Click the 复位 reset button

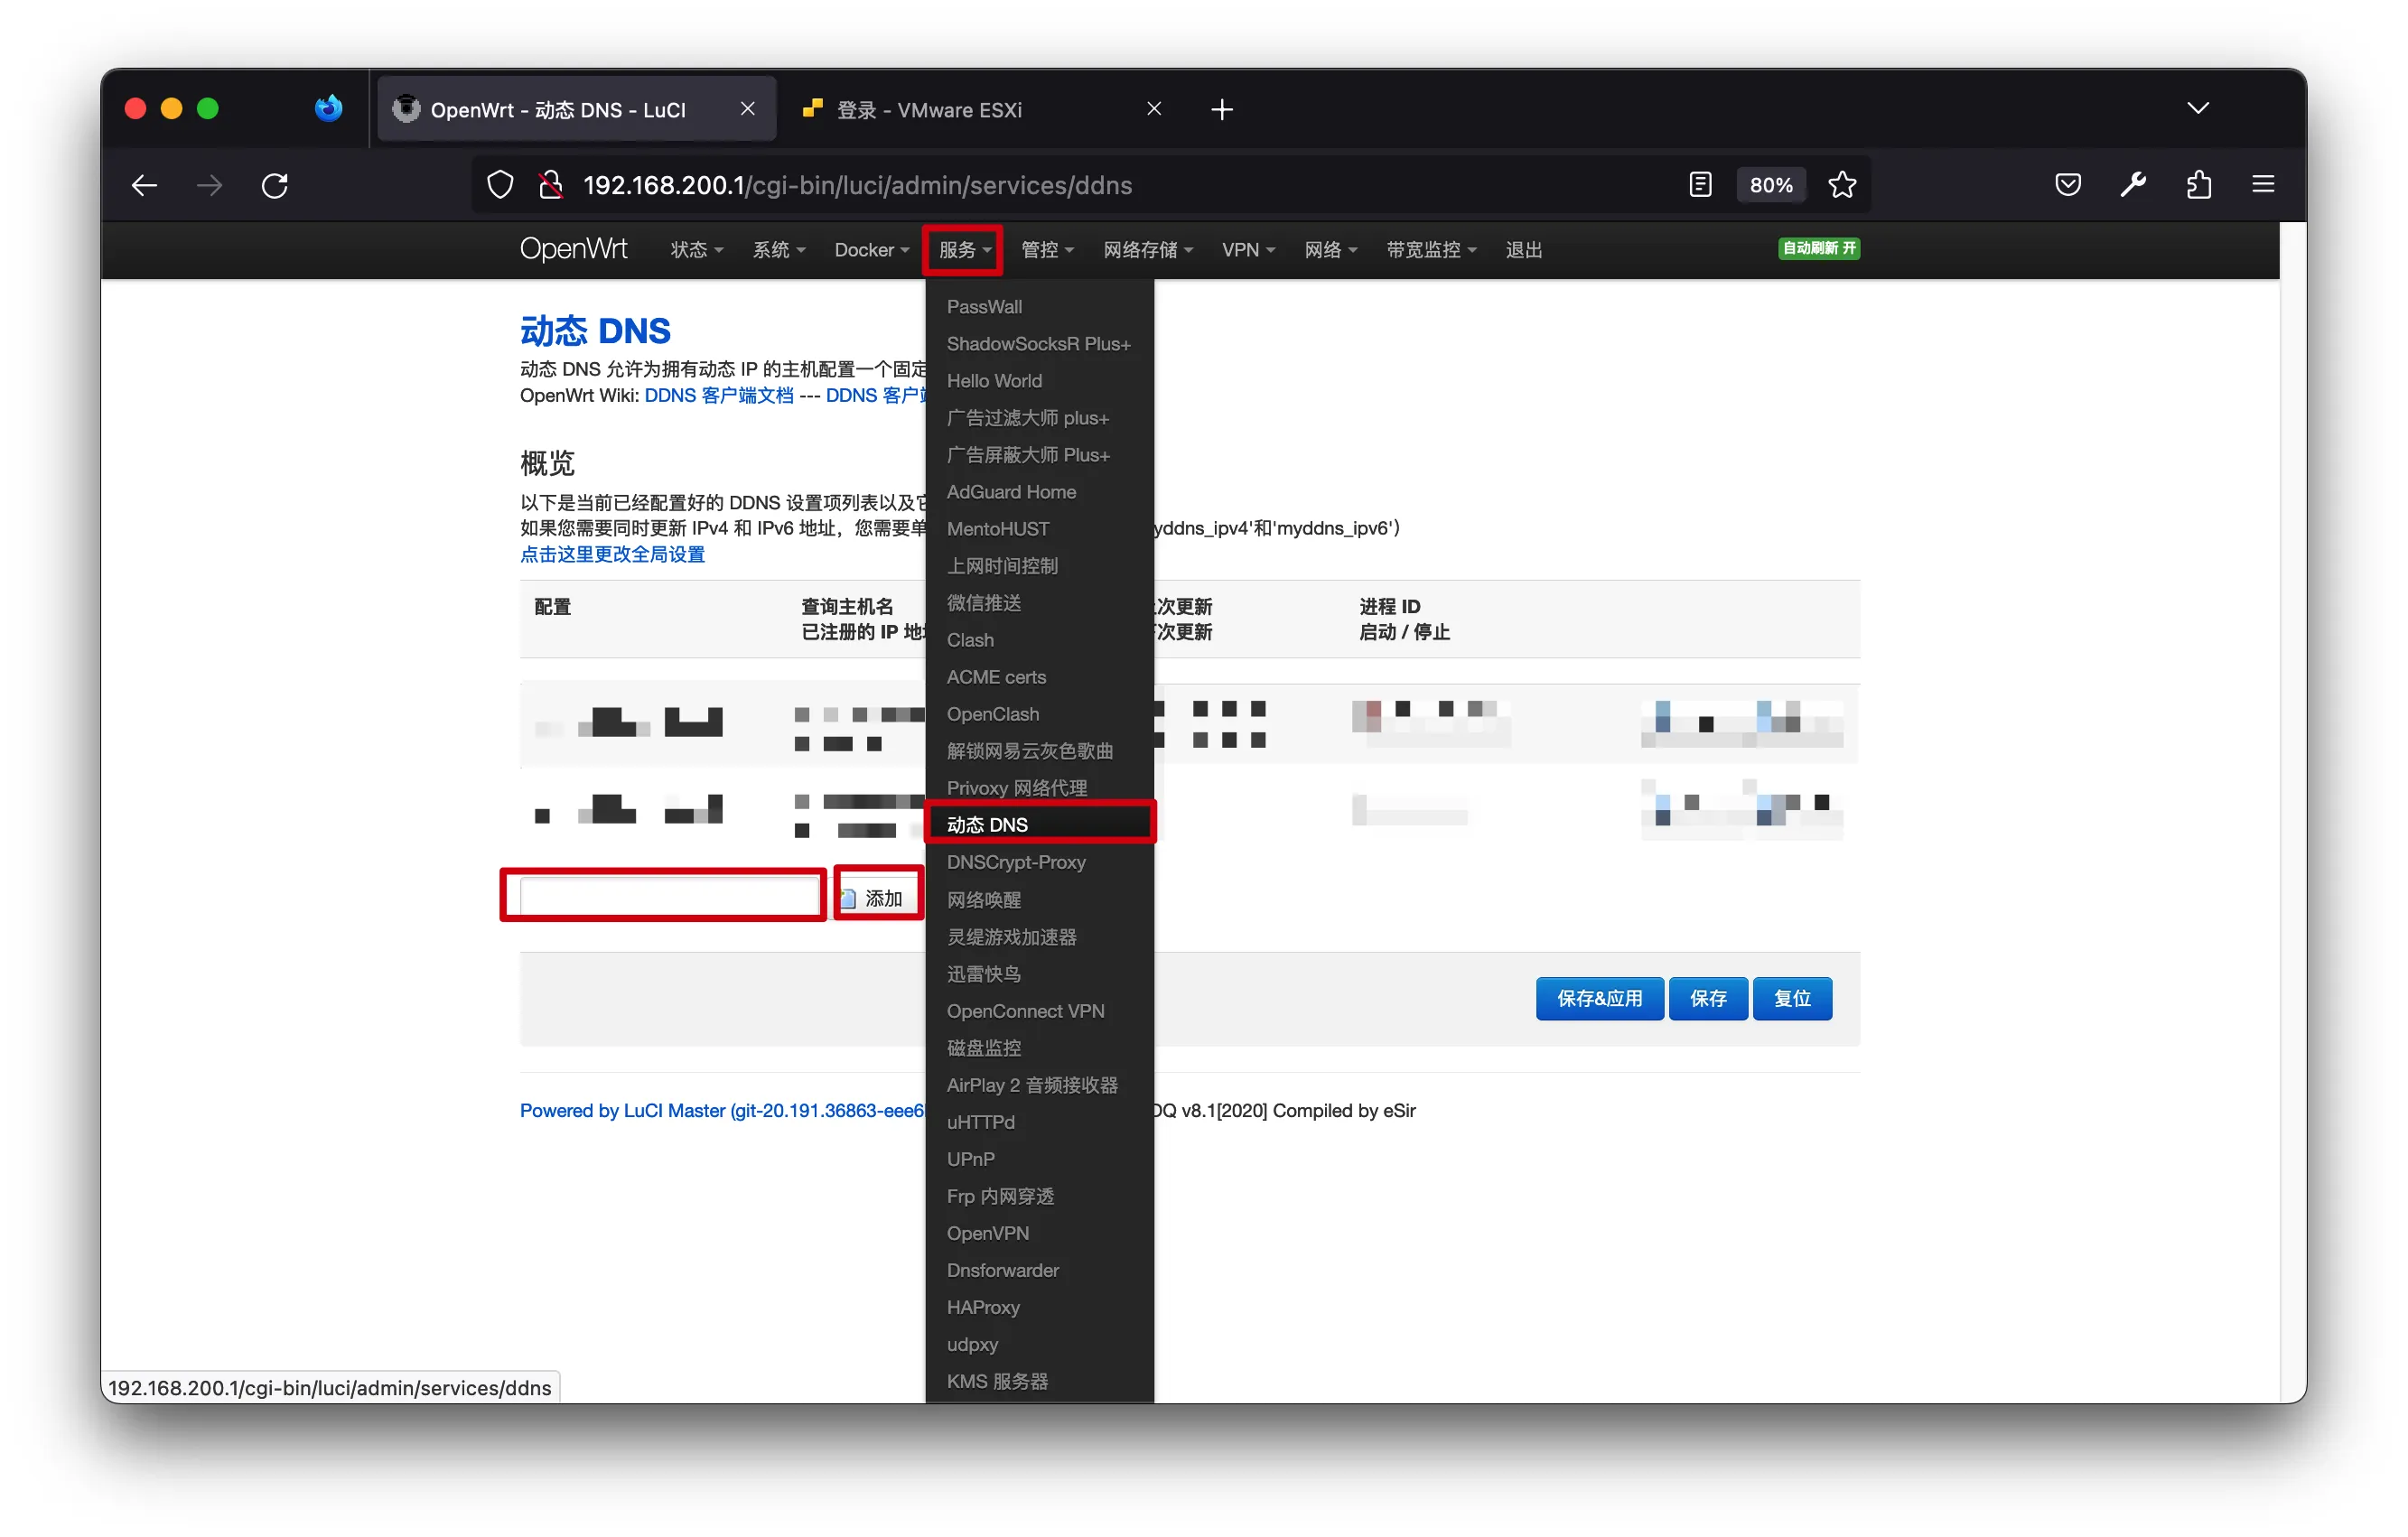point(1792,998)
